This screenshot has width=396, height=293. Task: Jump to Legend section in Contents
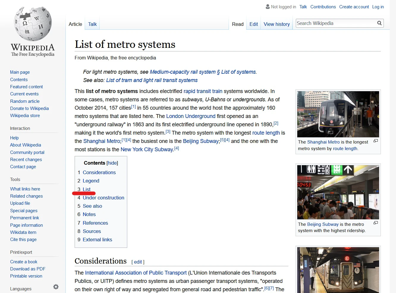click(91, 181)
